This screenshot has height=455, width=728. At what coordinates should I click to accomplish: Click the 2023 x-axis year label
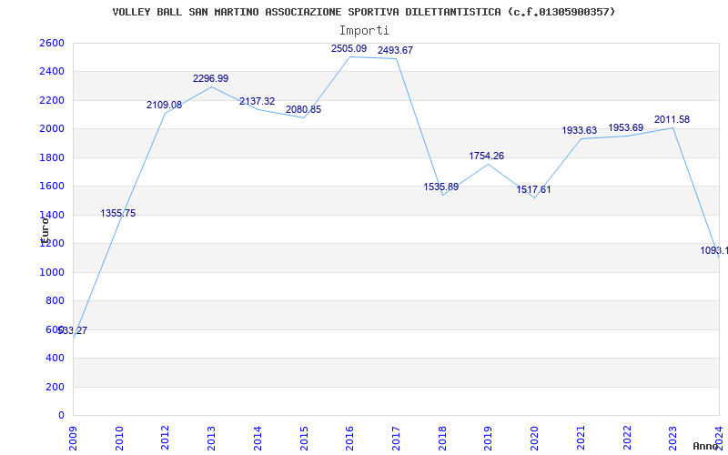tap(672, 439)
